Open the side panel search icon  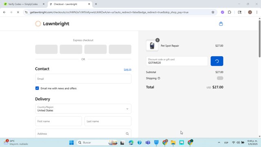pos(239,12)
